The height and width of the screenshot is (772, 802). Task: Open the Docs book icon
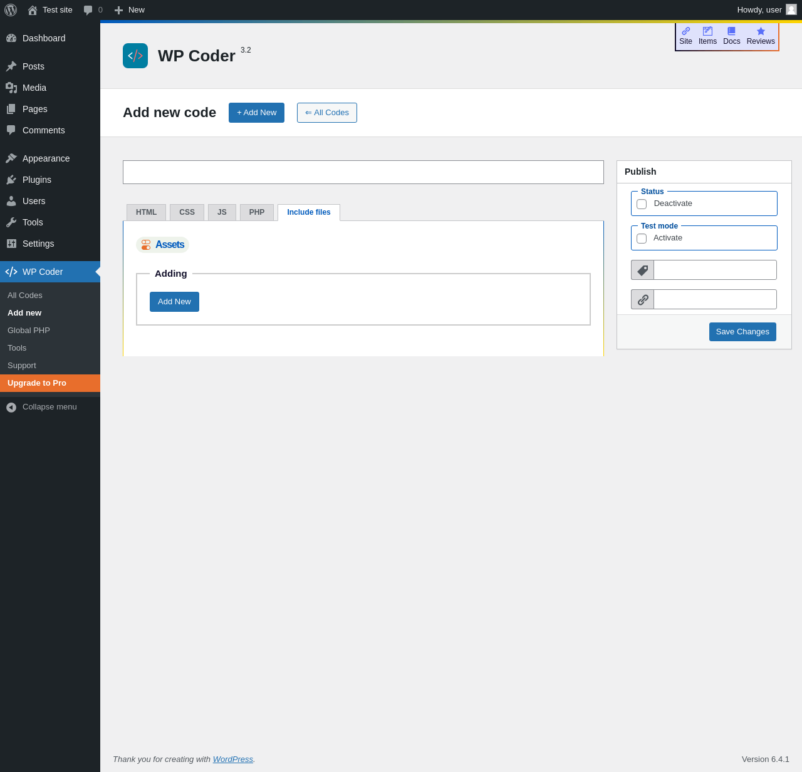pyautogui.click(x=731, y=31)
